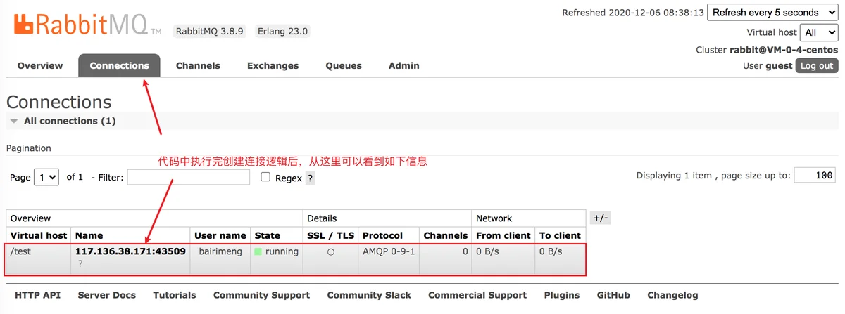Open the refresh interval dropdown

772,13
